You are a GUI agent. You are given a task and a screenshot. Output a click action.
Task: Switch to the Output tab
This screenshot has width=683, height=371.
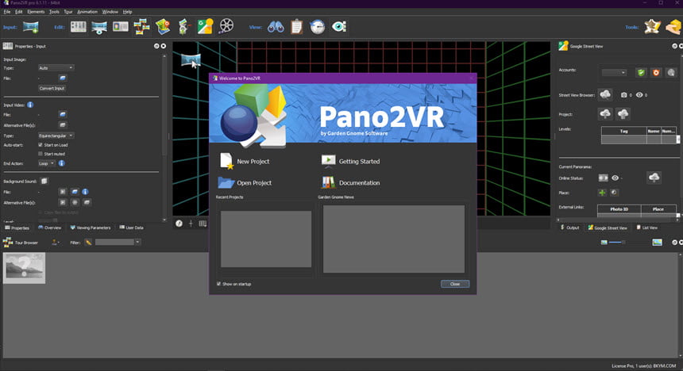pos(569,228)
